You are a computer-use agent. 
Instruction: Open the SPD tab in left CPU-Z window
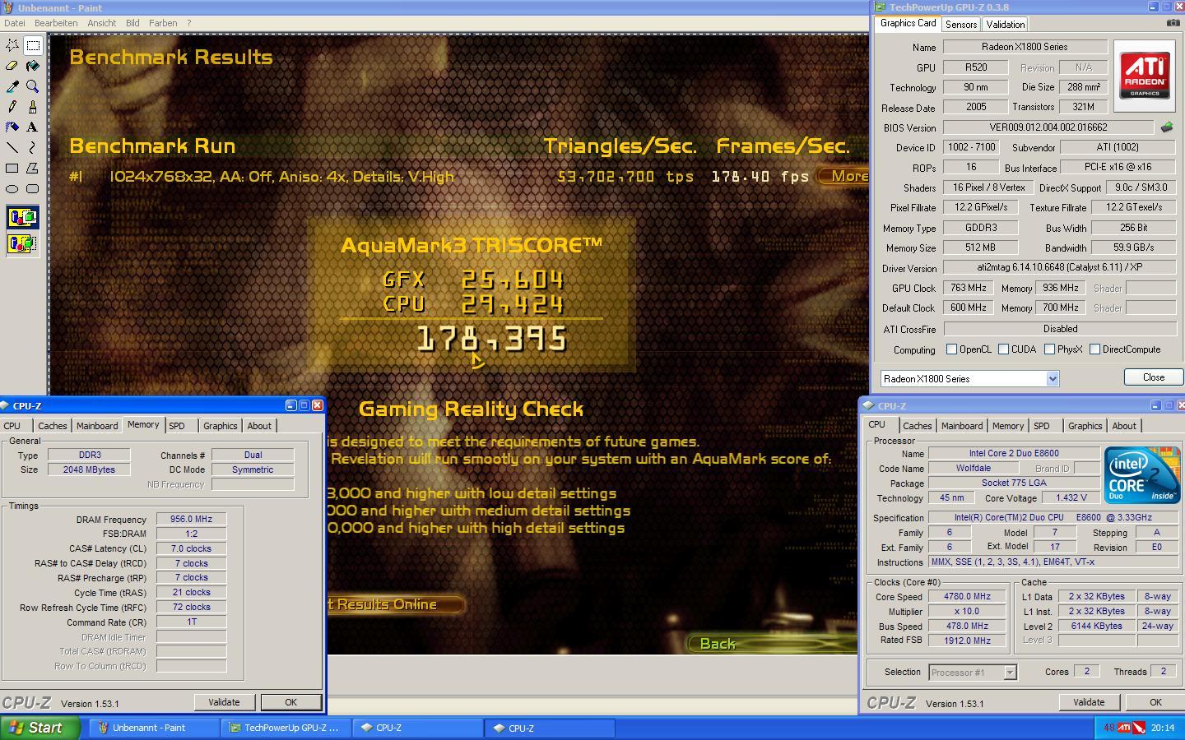(177, 426)
